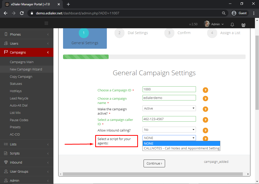
Task: Click the User Groups sidebar icon
Action: pos(6,171)
